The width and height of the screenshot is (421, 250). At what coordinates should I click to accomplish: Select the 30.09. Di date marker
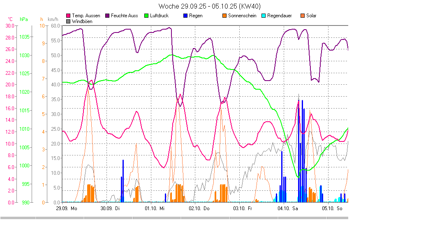pyautogui.click(x=110, y=208)
